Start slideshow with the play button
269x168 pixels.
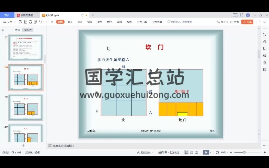(x=206, y=152)
